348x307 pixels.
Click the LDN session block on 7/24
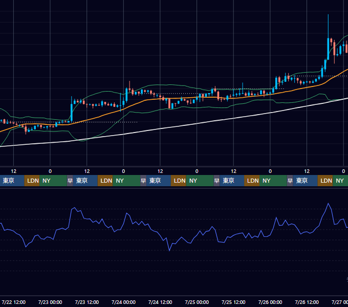click(179, 181)
